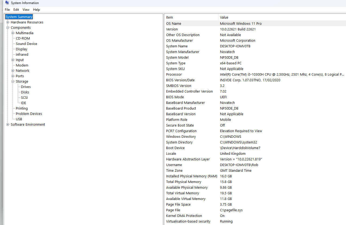The width and height of the screenshot is (346, 225).
Task: Select the Software Environment tree item
Action: click(28, 125)
